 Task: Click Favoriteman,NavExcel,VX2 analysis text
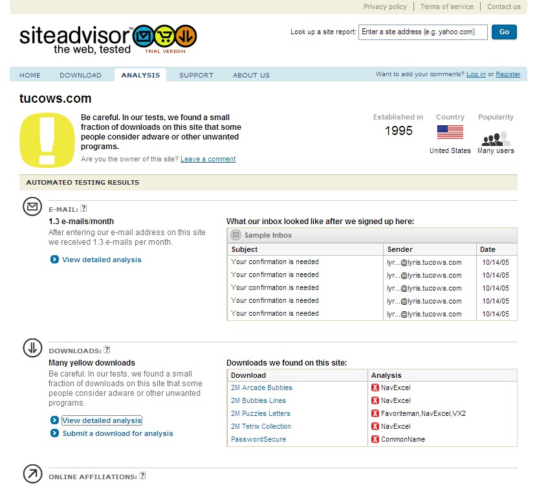tap(423, 413)
